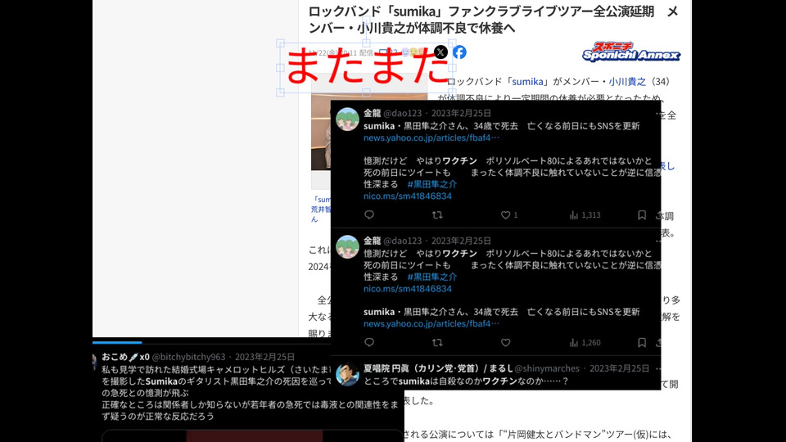Share the article on Facebook

pos(459,52)
